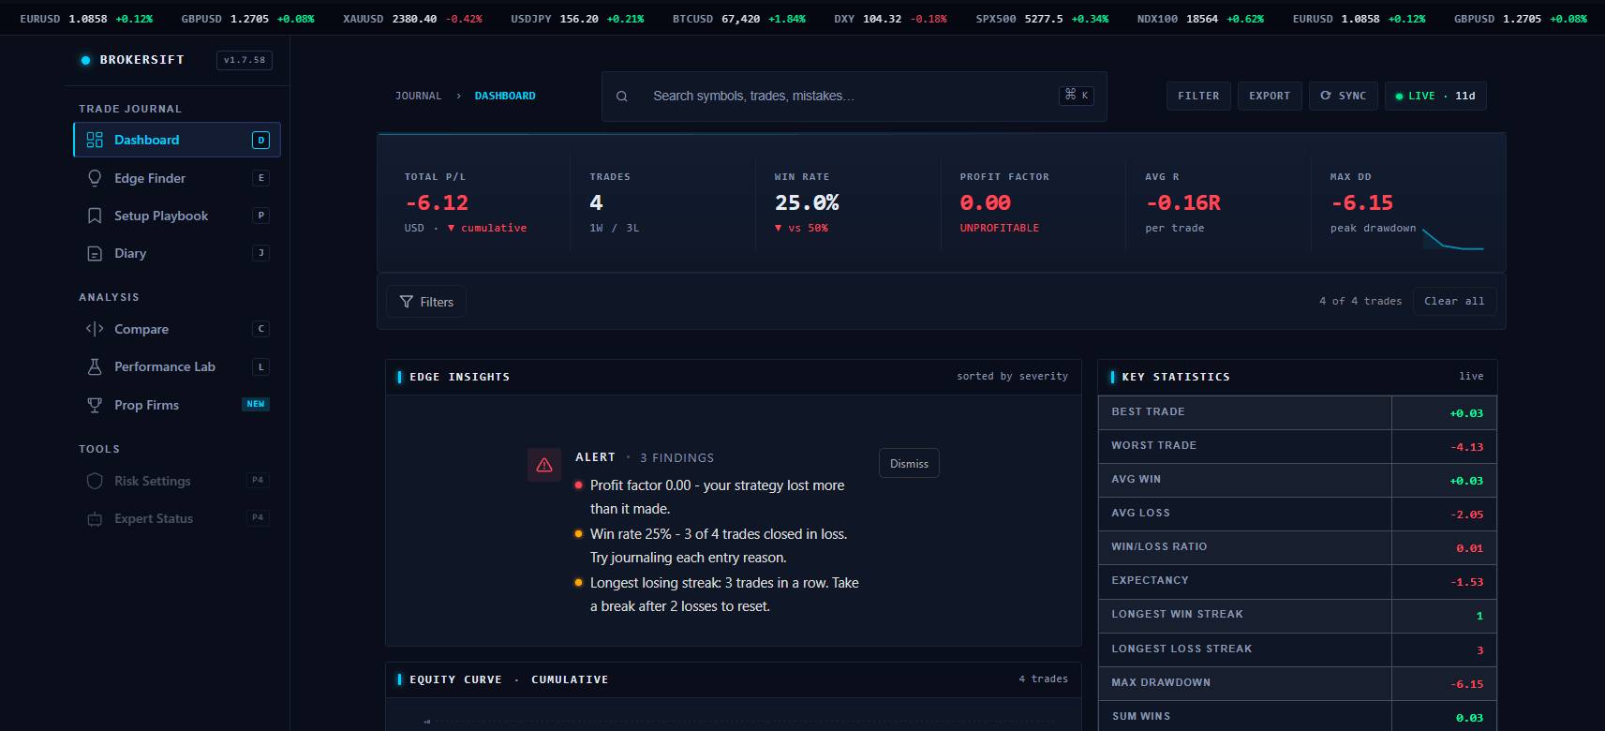Click the EXPORT button
The width and height of the screenshot is (1605, 731).
[1270, 96]
